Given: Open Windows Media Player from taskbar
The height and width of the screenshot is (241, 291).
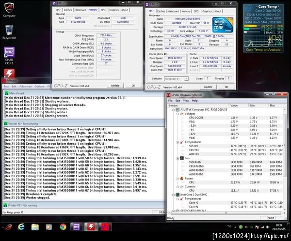Looking at the screenshot, I should tap(49, 227).
